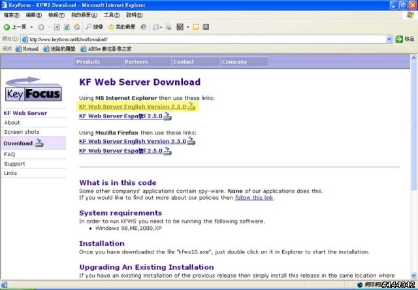Click the Research toolbar icon
Viewport: 418px width, 290px height.
click(206, 27)
